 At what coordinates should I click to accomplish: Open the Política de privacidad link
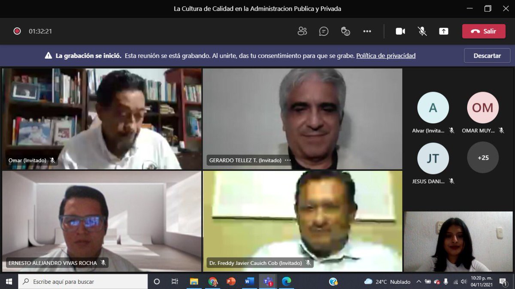(x=386, y=56)
